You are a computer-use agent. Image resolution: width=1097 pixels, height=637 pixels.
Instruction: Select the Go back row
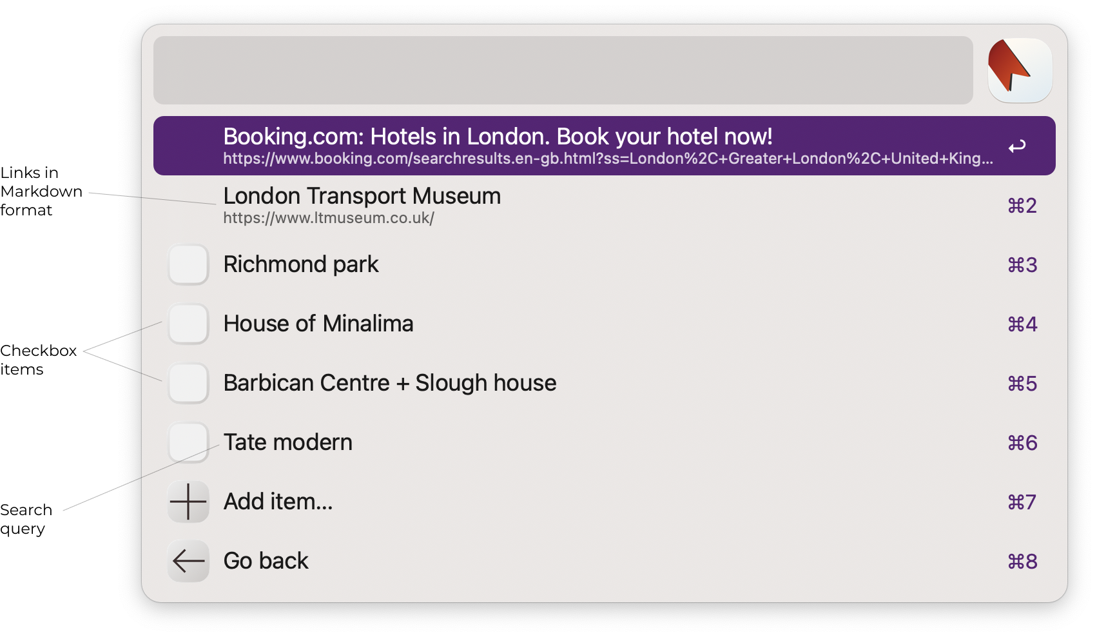click(x=604, y=561)
